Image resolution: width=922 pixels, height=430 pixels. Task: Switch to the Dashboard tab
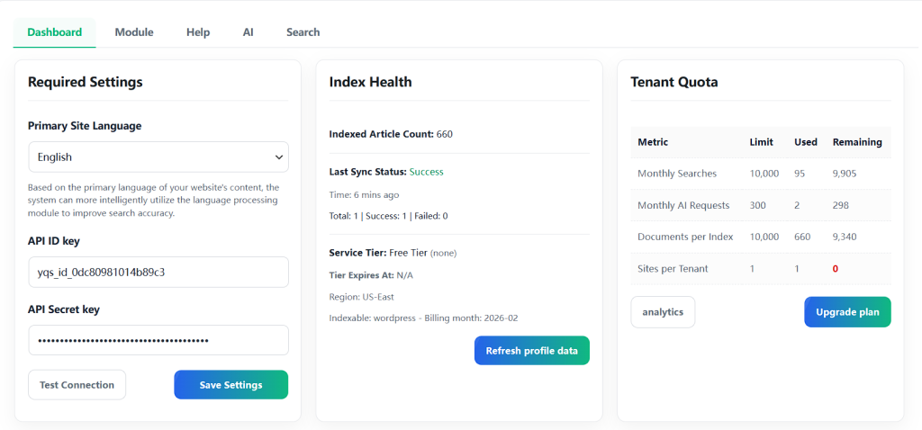[x=55, y=32]
